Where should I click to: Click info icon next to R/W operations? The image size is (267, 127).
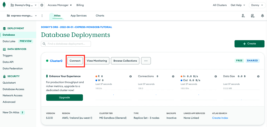(x=130, y=76)
